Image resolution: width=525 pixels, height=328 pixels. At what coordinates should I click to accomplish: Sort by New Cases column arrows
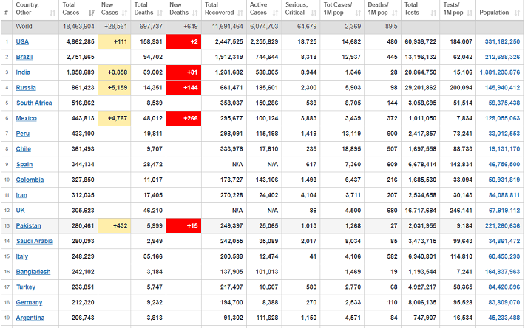tap(124, 13)
